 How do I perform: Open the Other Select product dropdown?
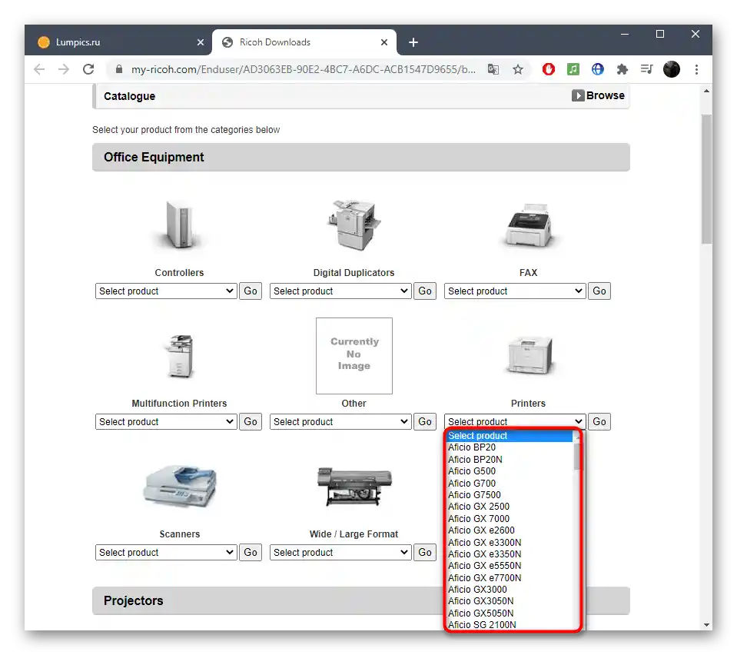[x=340, y=422]
